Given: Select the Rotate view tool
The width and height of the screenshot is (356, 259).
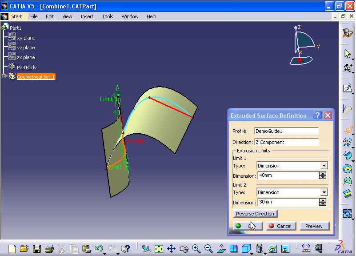Looking at the screenshot, I should (184, 249).
